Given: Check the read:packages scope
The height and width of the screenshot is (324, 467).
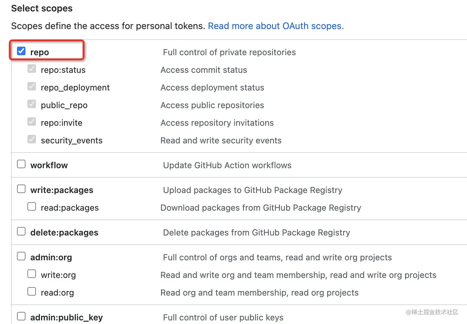Looking at the screenshot, I should (x=32, y=206).
